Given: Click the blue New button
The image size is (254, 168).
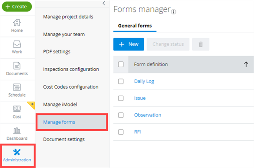Looking at the screenshot, I should coord(129,44).
